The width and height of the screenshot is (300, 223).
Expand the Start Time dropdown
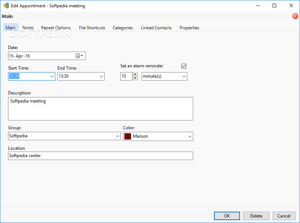pyautogui.click(x=52, y=77)
